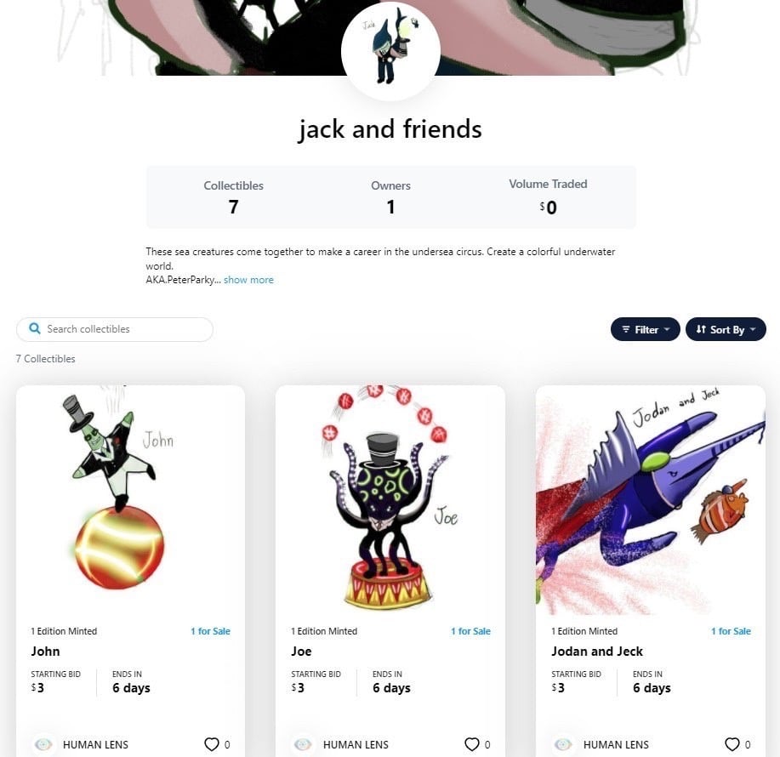Click the Human Lens eye icon under John
This screenshot has width=780, height=757.
pyautogui.click(x=43, y=744)
